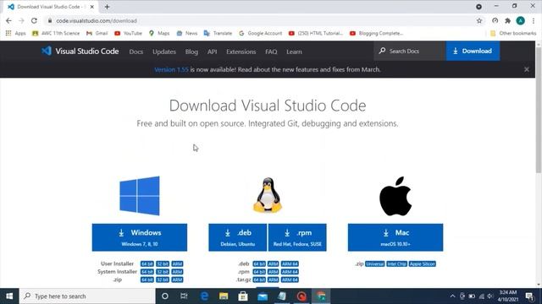Select Linux .deb ARM 64
The height and width of the screenshot is (304, 542).
tap(290, 263)
